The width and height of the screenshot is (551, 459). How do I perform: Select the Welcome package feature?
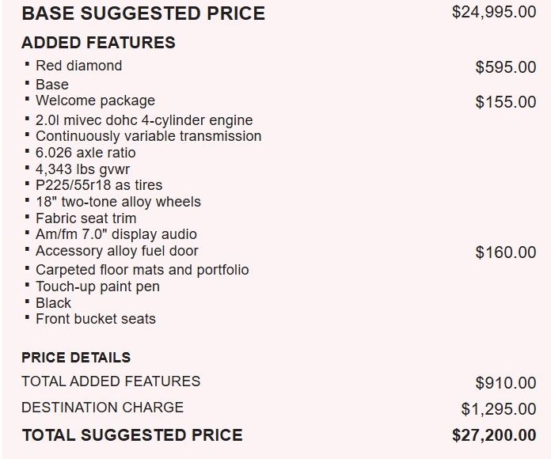(x=95, y=101)
